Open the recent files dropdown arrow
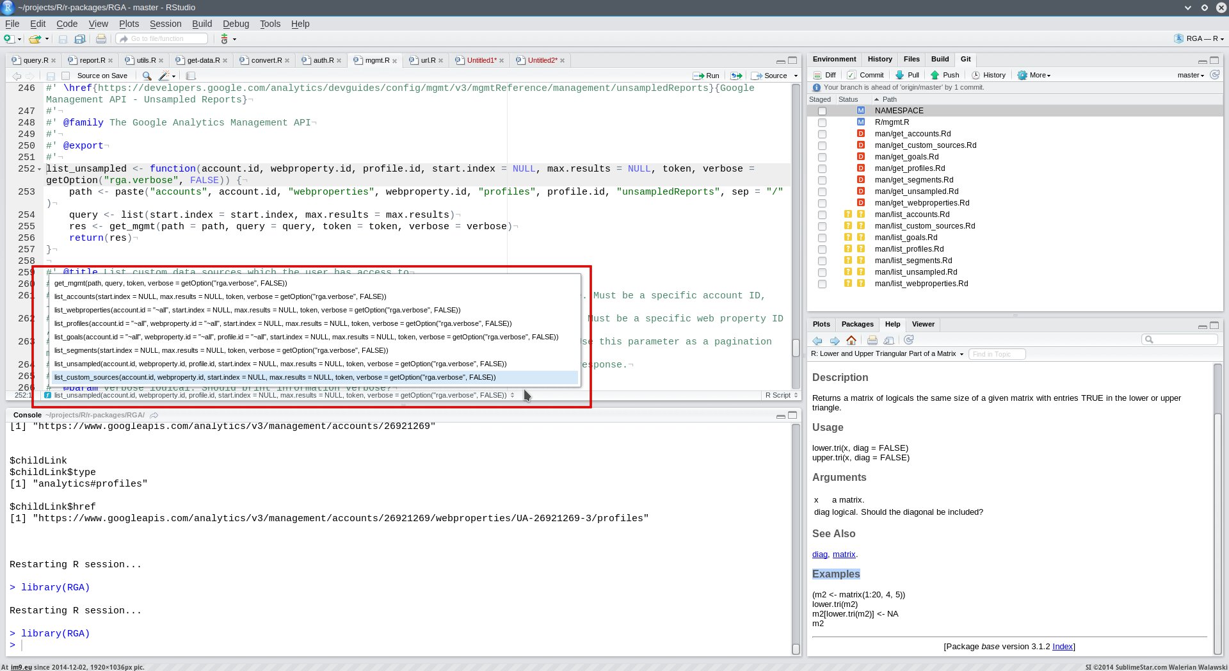 coord(47,40)
